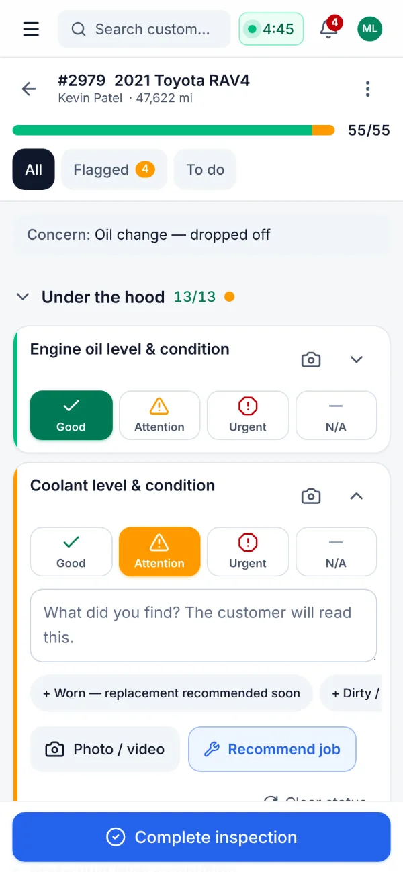Image resolution: width=403 pixels, height=872 pixels.
Task: Switch to the Flagged tab
Action: (114, 169)
